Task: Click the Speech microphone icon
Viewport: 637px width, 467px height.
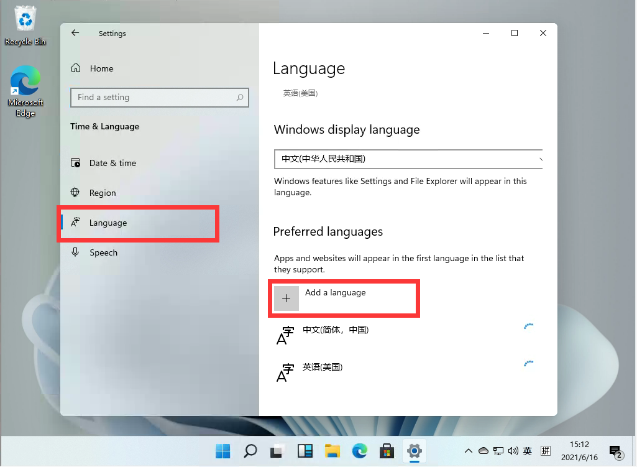Action: (x=76, y=252)
